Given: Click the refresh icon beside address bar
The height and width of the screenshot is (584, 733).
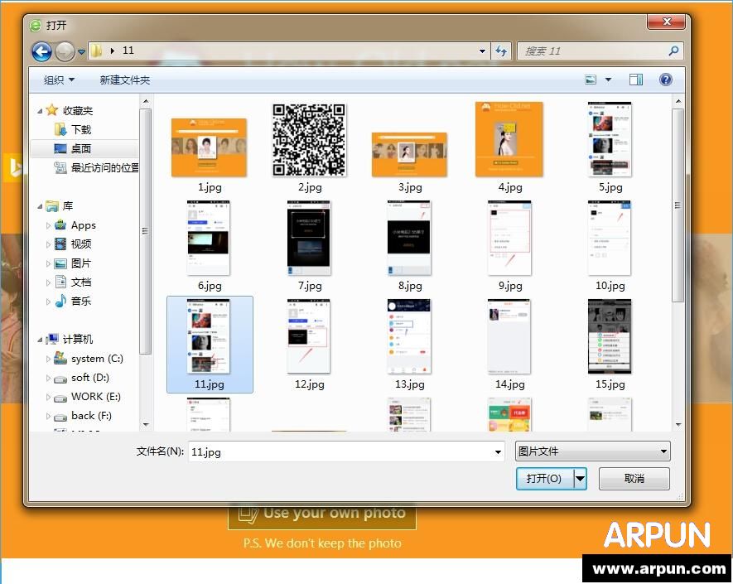Looking at the screenshot, I should point(501,51).
